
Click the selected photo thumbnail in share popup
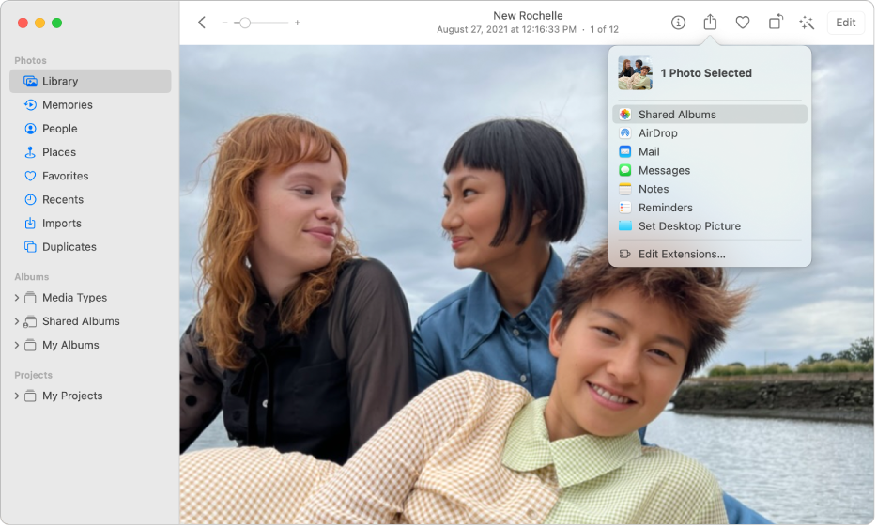[x=635, y=73]
